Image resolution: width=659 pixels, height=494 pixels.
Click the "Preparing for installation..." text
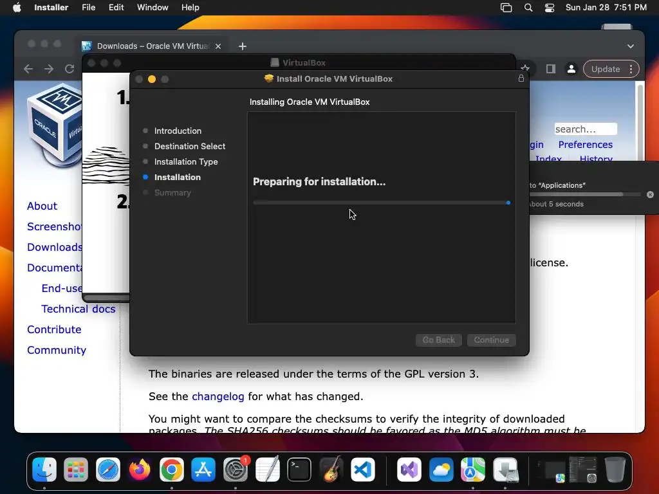click(x=319, y=181)
